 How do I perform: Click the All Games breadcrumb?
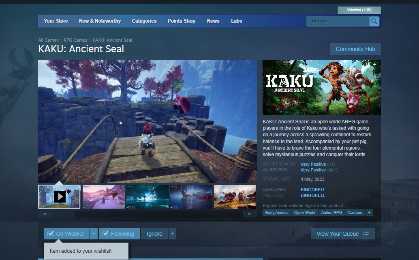[48, 40]
